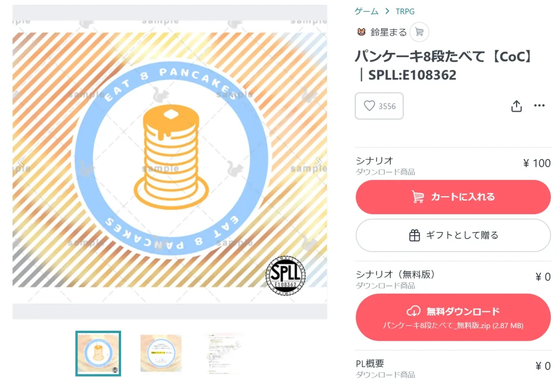The width and height of the screenshot is (558, 381).
Task: Click the ギフトとして贈る gift button
Action: point(453,235)
